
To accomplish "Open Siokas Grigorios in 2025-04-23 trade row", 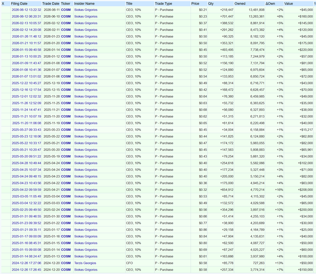I will click(86, 176).
